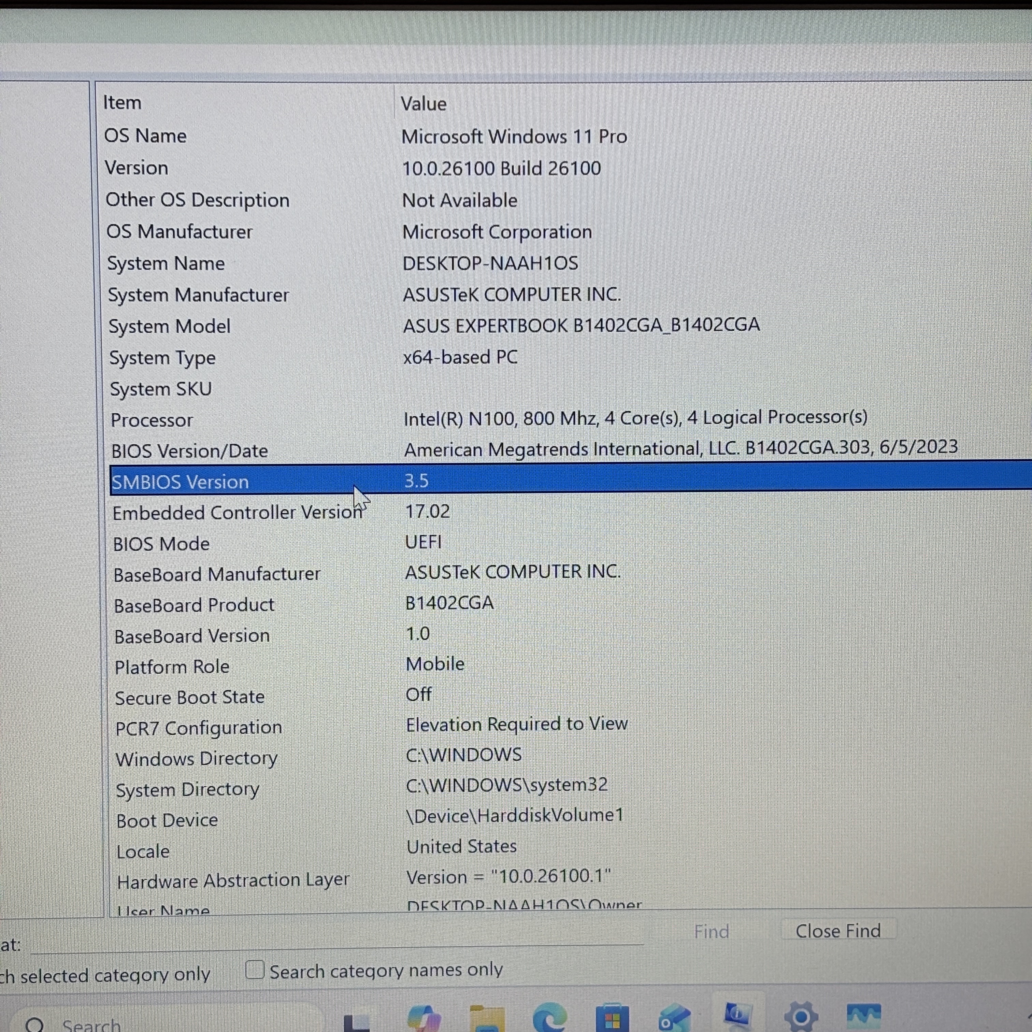Click the Close Find button
This screenshot has height=1032, width=1032.
tap(838, 931)
